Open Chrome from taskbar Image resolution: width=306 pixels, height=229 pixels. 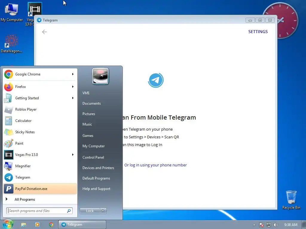51,225
